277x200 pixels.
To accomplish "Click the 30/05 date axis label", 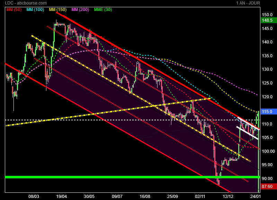I will [89, 197].
